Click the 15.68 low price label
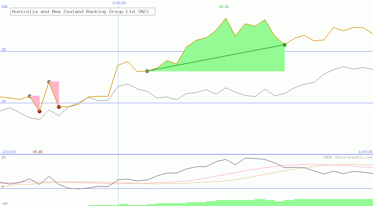 click(37, 152)
